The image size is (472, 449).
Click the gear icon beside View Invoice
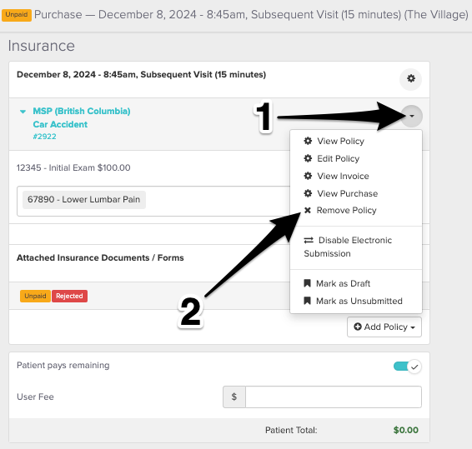pos(308,176)
